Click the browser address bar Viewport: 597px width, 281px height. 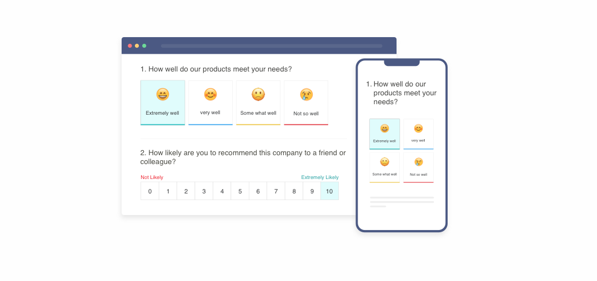pyautogui.click(x=271, y=45)
